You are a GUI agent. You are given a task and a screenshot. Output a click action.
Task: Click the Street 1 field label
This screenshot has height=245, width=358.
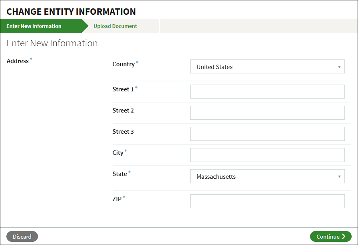[123, 89]
